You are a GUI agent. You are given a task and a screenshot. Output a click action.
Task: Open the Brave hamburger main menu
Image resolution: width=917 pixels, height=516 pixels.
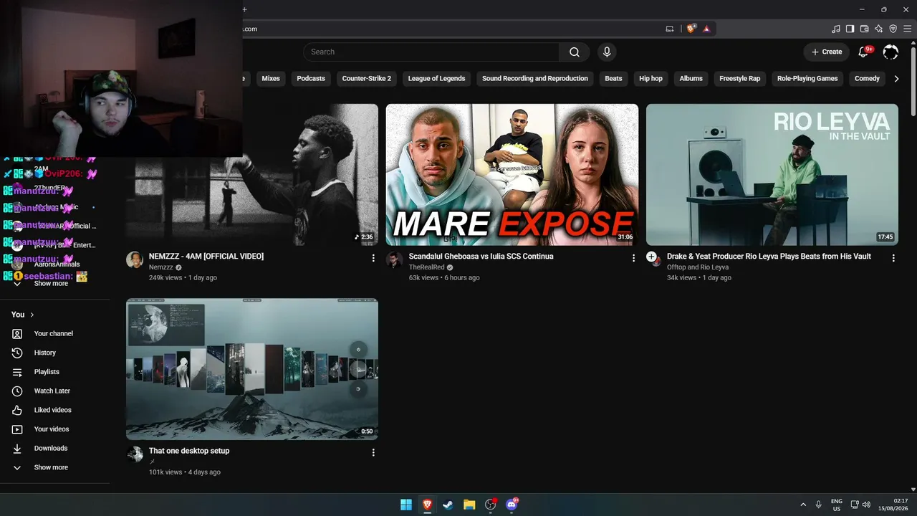tap(908, 29)
